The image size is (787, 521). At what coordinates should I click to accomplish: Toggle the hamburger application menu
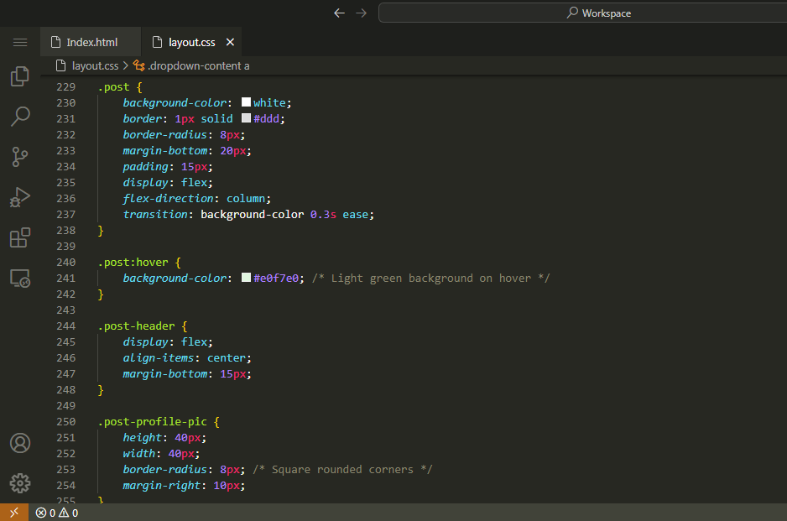20,42
